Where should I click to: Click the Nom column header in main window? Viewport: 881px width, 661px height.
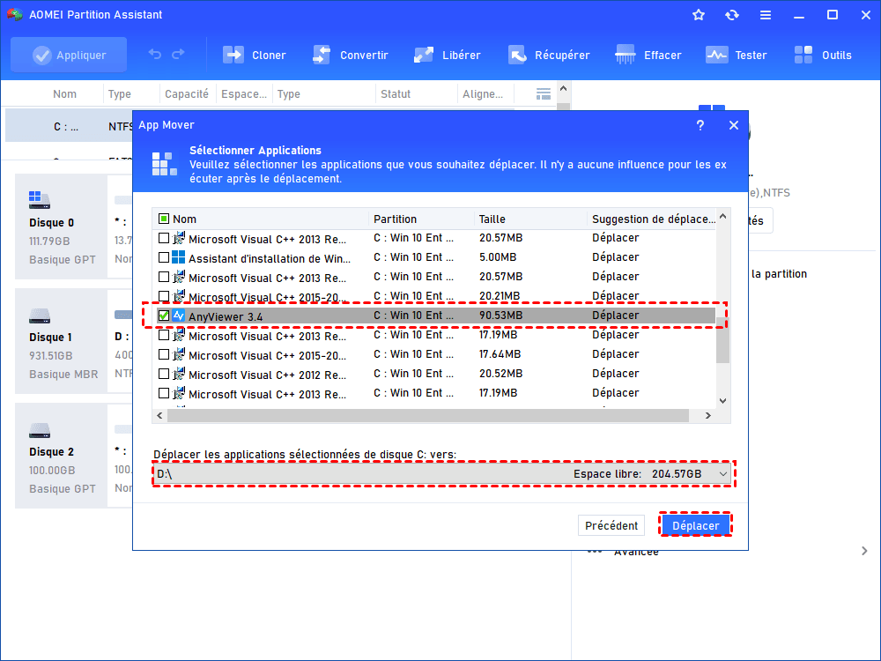pyautogui.click(x=64, y=94)
